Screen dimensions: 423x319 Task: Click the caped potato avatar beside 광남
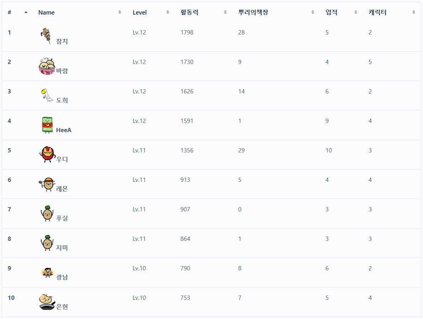pyautogui.click(x=47, y=272)
